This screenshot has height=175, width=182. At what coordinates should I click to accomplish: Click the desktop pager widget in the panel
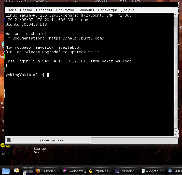click(x=28, y=171)
